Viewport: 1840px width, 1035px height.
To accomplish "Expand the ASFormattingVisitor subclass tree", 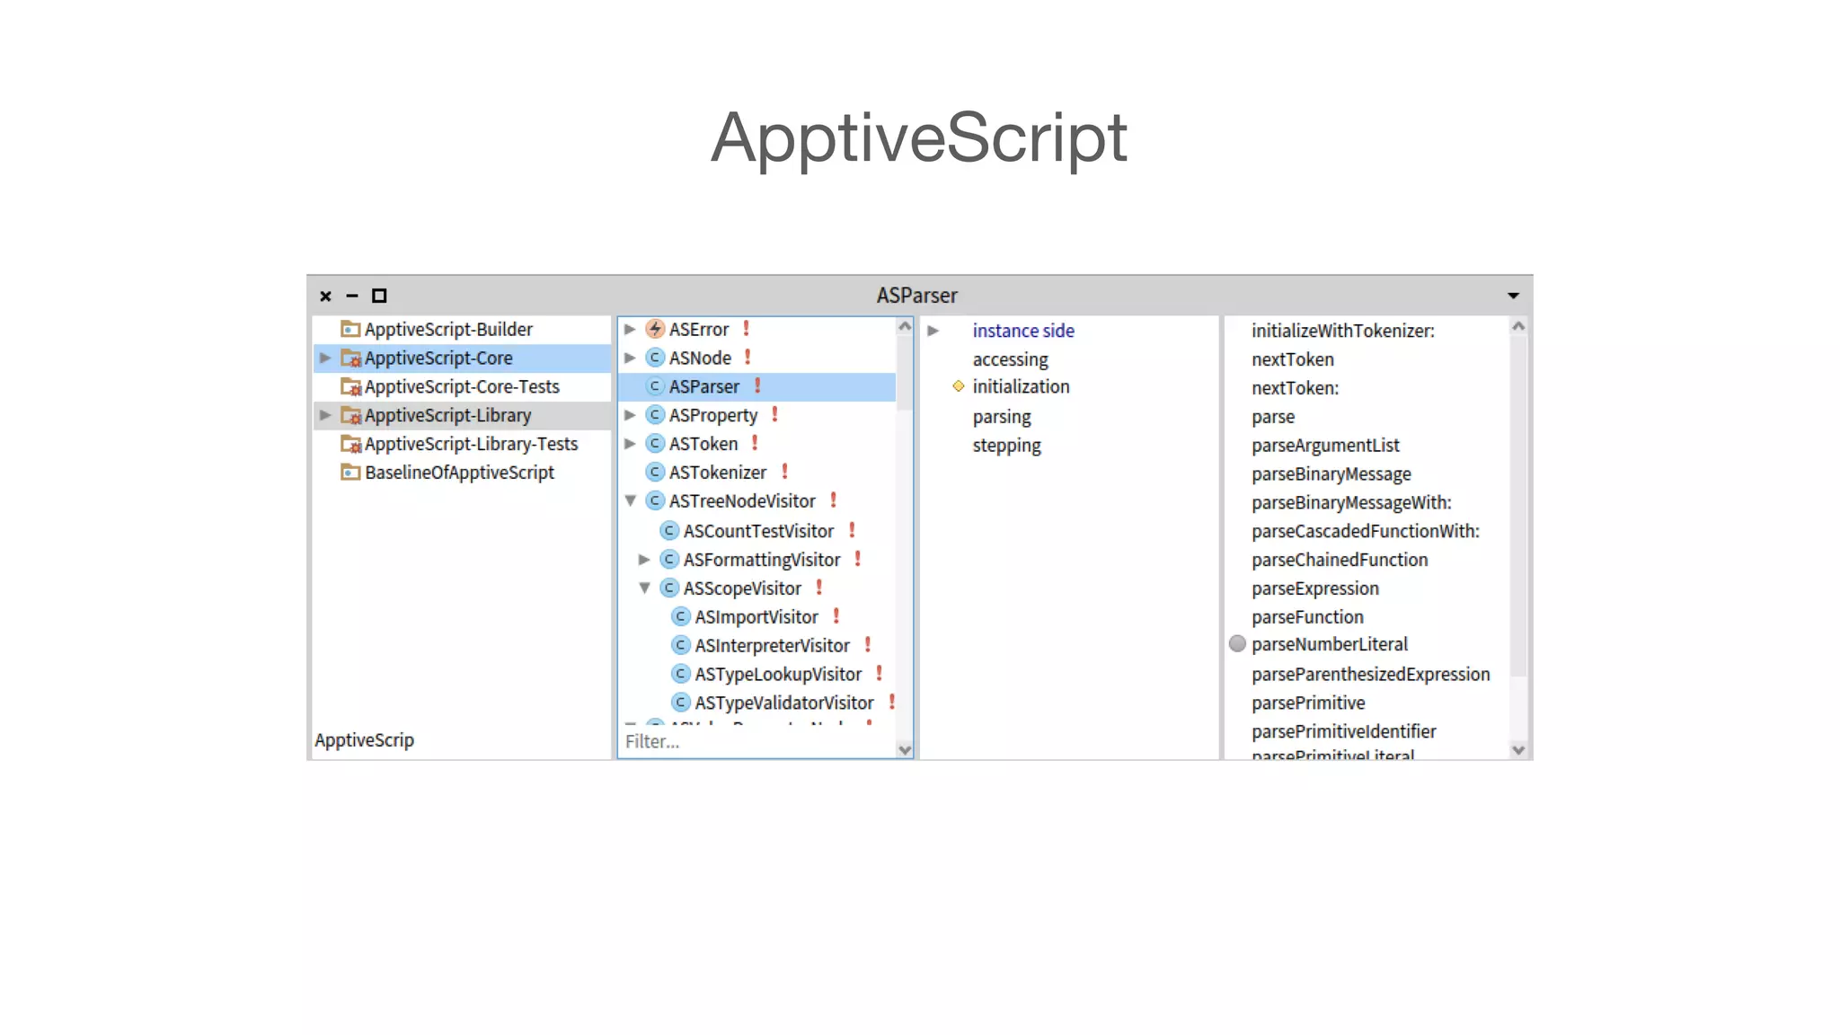I will click(644, 559).
